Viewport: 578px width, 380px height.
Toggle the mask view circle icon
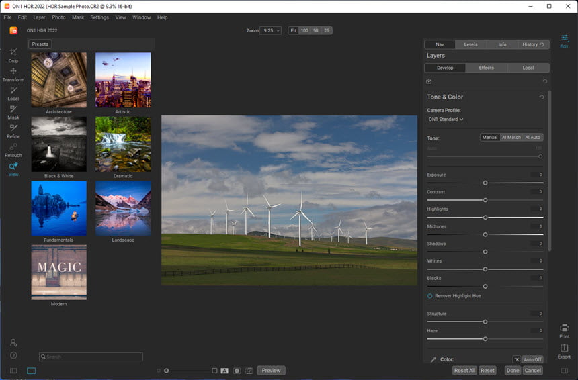point(237,371)
